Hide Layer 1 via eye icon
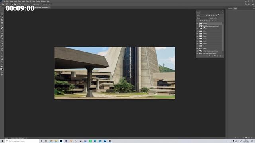255x143 pixels. 197,48
